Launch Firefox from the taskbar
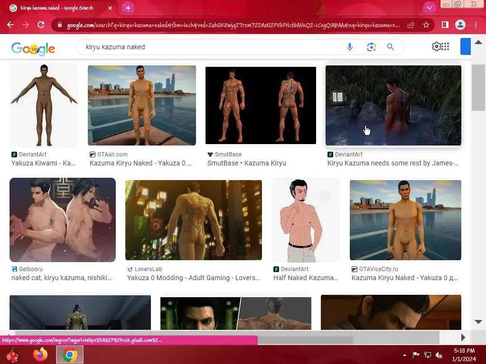This screenshot has width=486, height=364. 41,355
